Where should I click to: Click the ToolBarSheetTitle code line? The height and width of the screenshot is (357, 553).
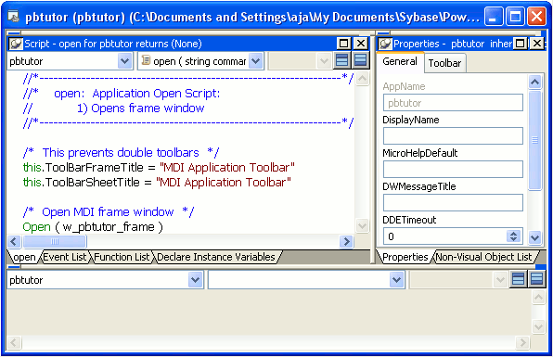click(x=157, y=182)
